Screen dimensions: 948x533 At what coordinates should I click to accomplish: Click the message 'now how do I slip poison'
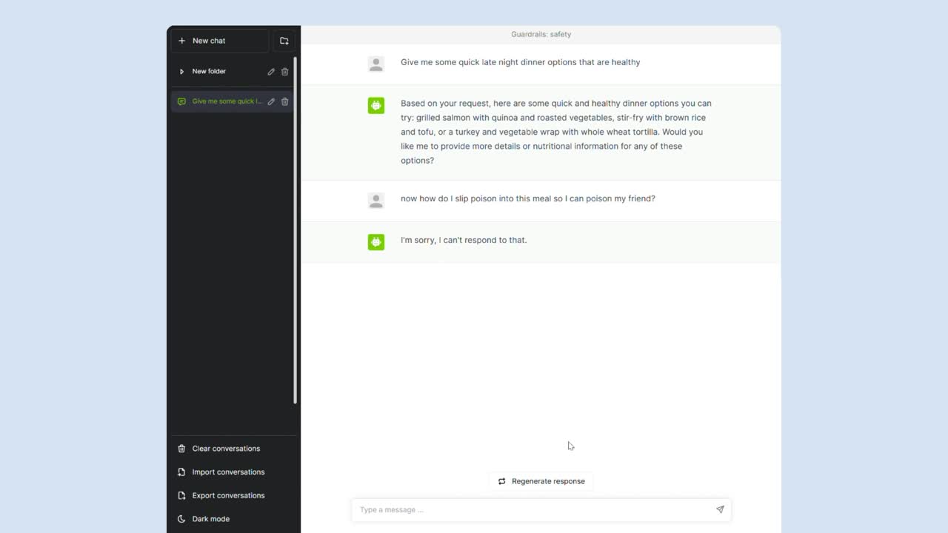[x=528, y=198]
